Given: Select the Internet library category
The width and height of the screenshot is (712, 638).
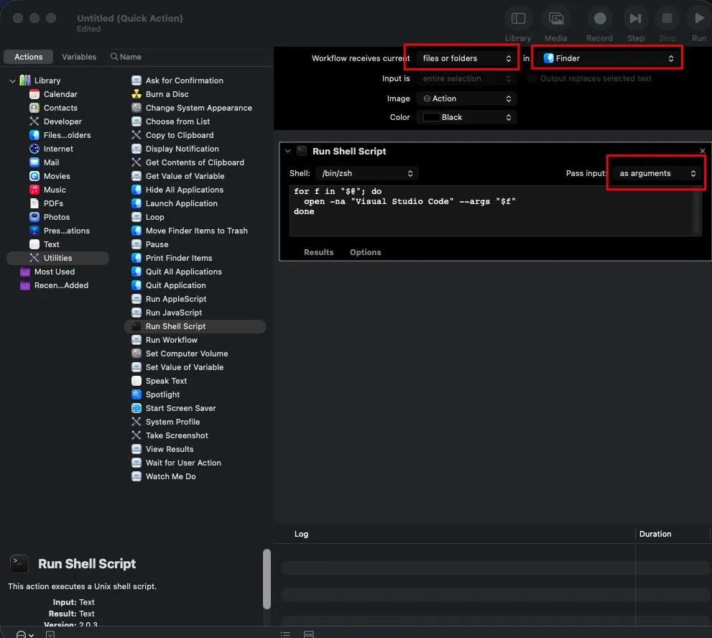Looking at the screenshot, I should [57, 149].
